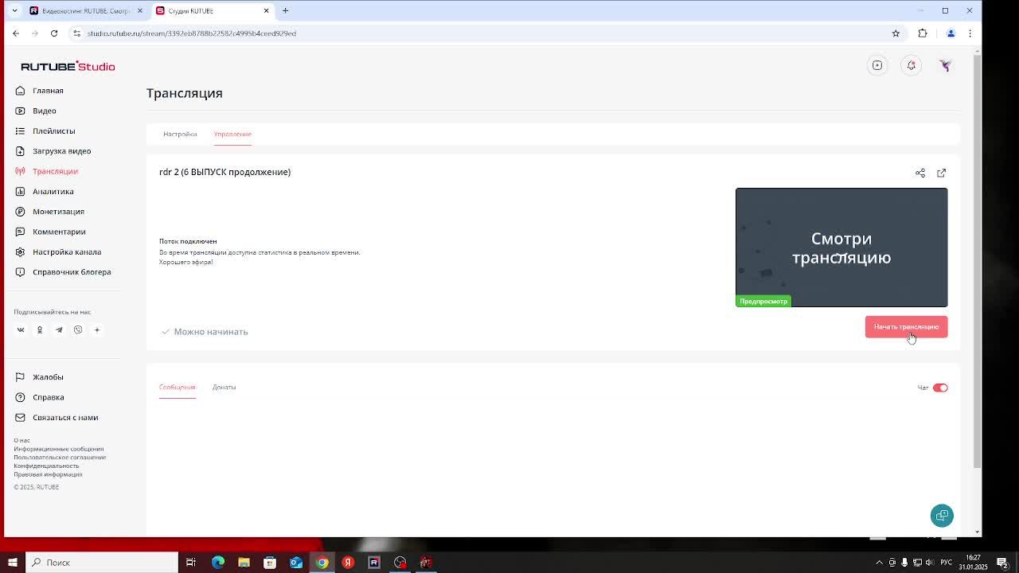The height and width of the screenshot is (573, 1019).
Task: Open the Настройка канала gear icon
Action: (20, 251)
